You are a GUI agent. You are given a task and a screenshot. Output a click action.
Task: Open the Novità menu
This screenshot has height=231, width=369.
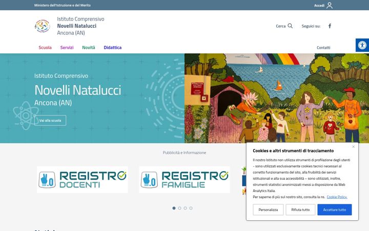coord(89,48)
